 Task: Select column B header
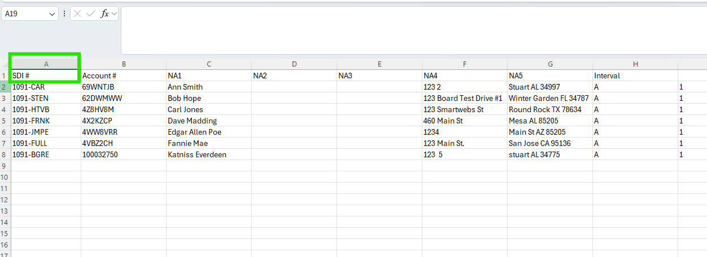click(124, 64)
